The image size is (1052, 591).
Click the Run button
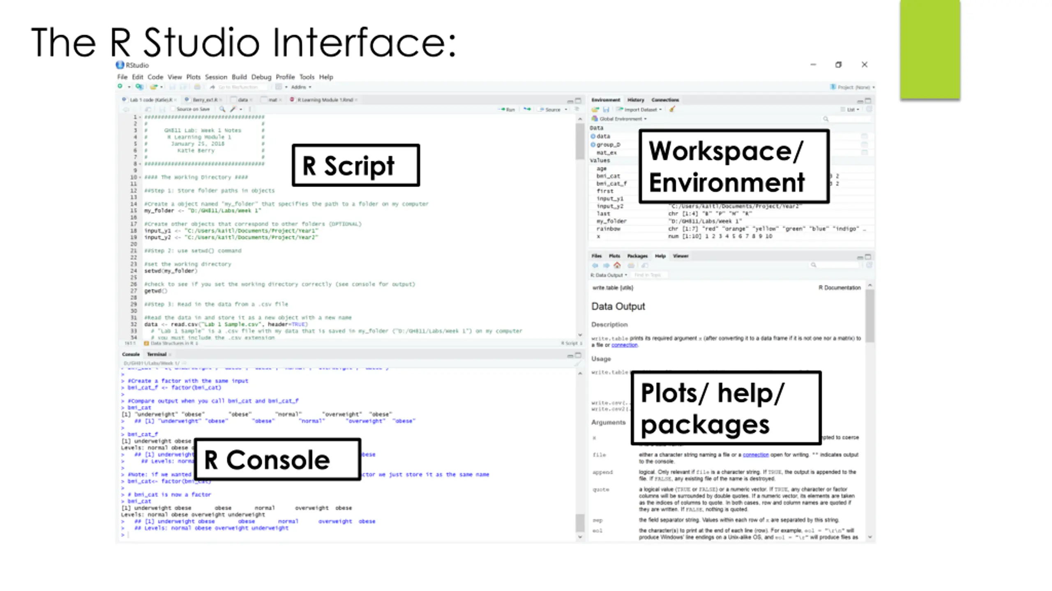click(507, 110)
